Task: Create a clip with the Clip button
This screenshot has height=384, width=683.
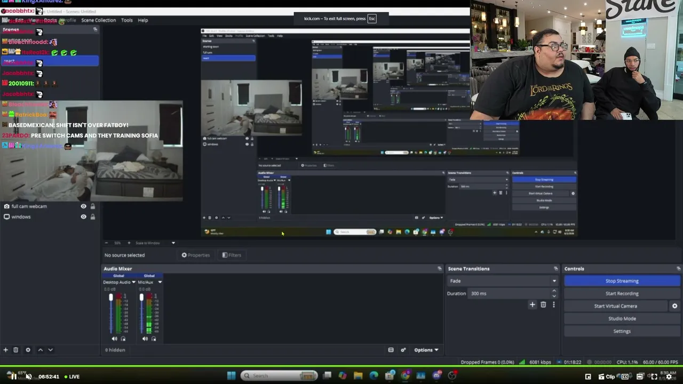Action: coord(607,377)
